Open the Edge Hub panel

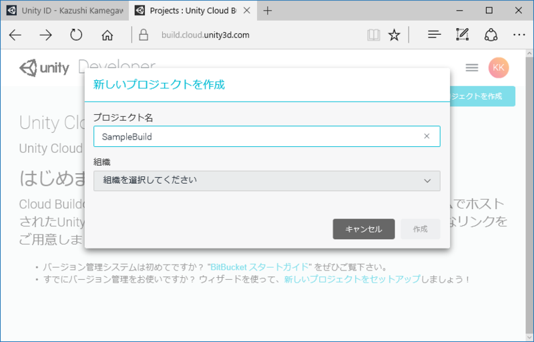(x=435, y=35)
